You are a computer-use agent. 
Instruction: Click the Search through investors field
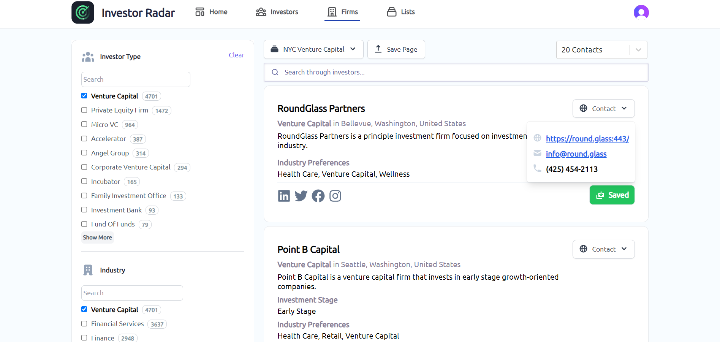(x=456, y=72)
